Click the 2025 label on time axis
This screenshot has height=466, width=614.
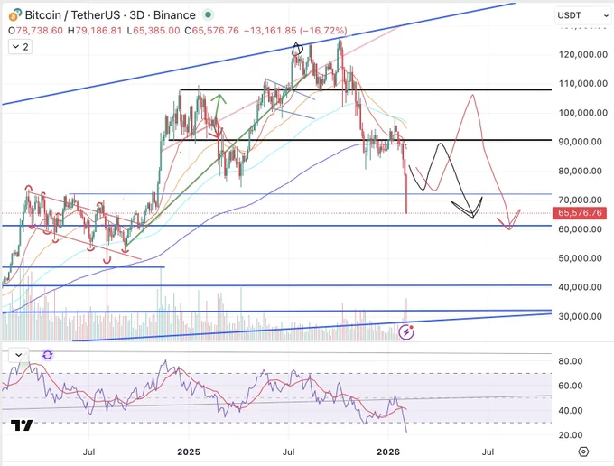[x=189, y=452]
